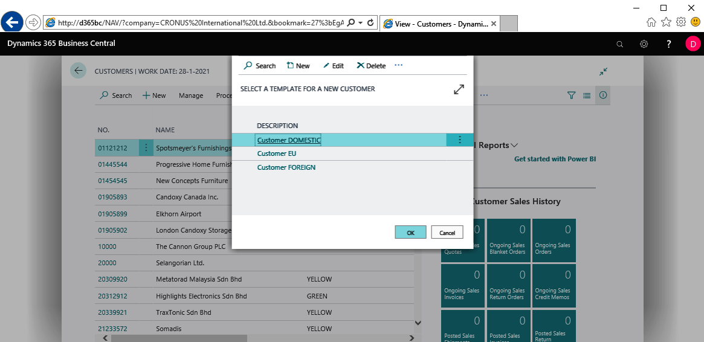Expand the Reports section chevron
This screenshot has height=342, width=704.
(514, 145)
